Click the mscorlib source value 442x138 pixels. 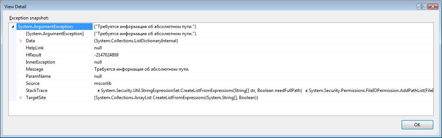[102, 83]
